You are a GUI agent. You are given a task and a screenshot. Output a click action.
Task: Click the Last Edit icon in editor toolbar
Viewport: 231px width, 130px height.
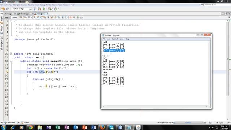click(21, 17)
